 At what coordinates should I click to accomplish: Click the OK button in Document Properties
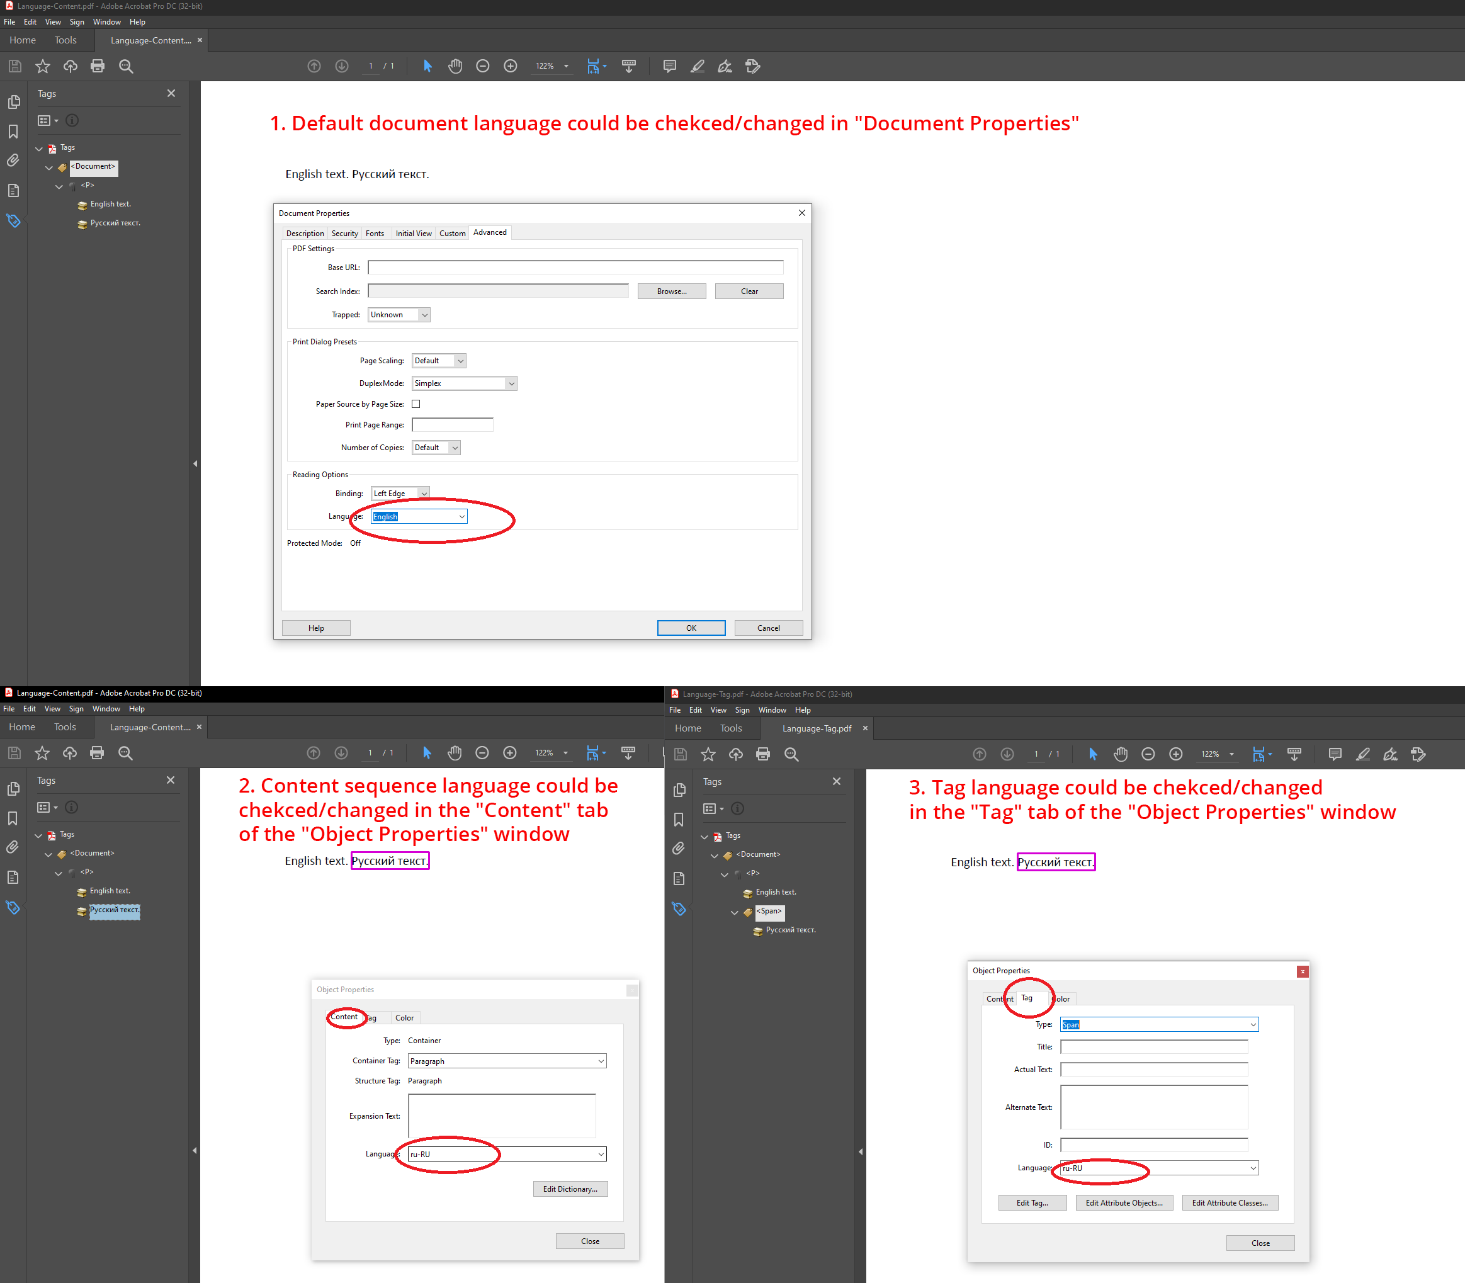[x=691, y=628]
